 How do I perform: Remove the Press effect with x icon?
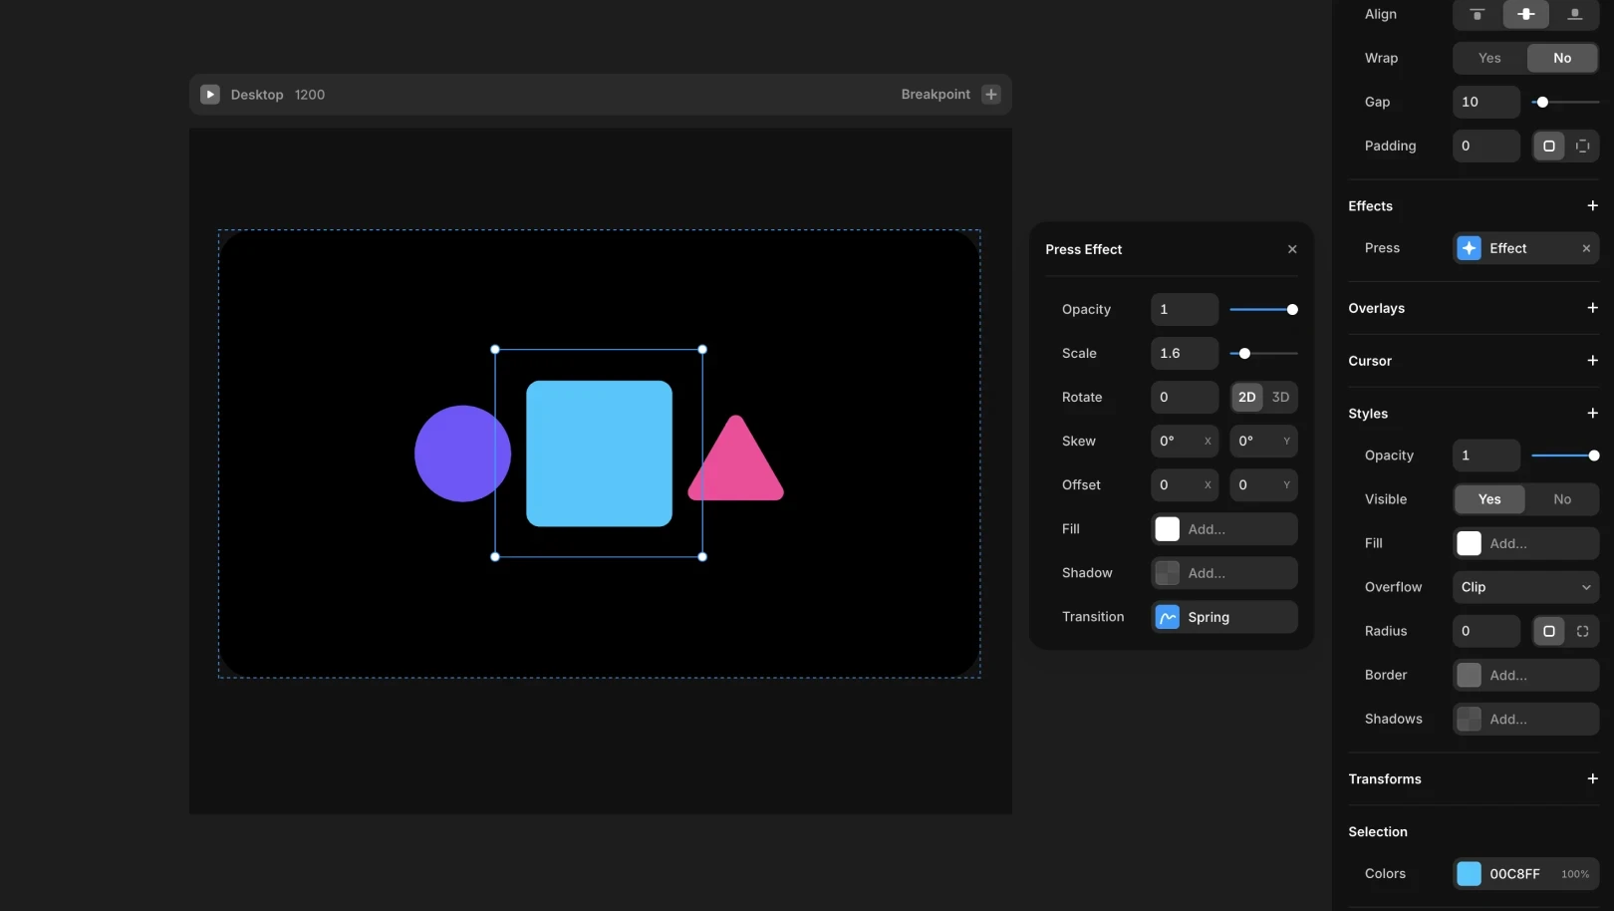tap(1586, 248)
